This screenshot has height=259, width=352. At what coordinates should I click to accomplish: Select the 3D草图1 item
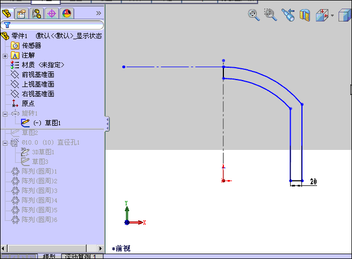click(43, 152)
